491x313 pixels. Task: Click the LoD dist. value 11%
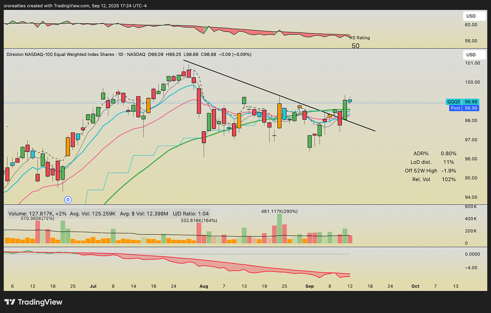[449, 162]
